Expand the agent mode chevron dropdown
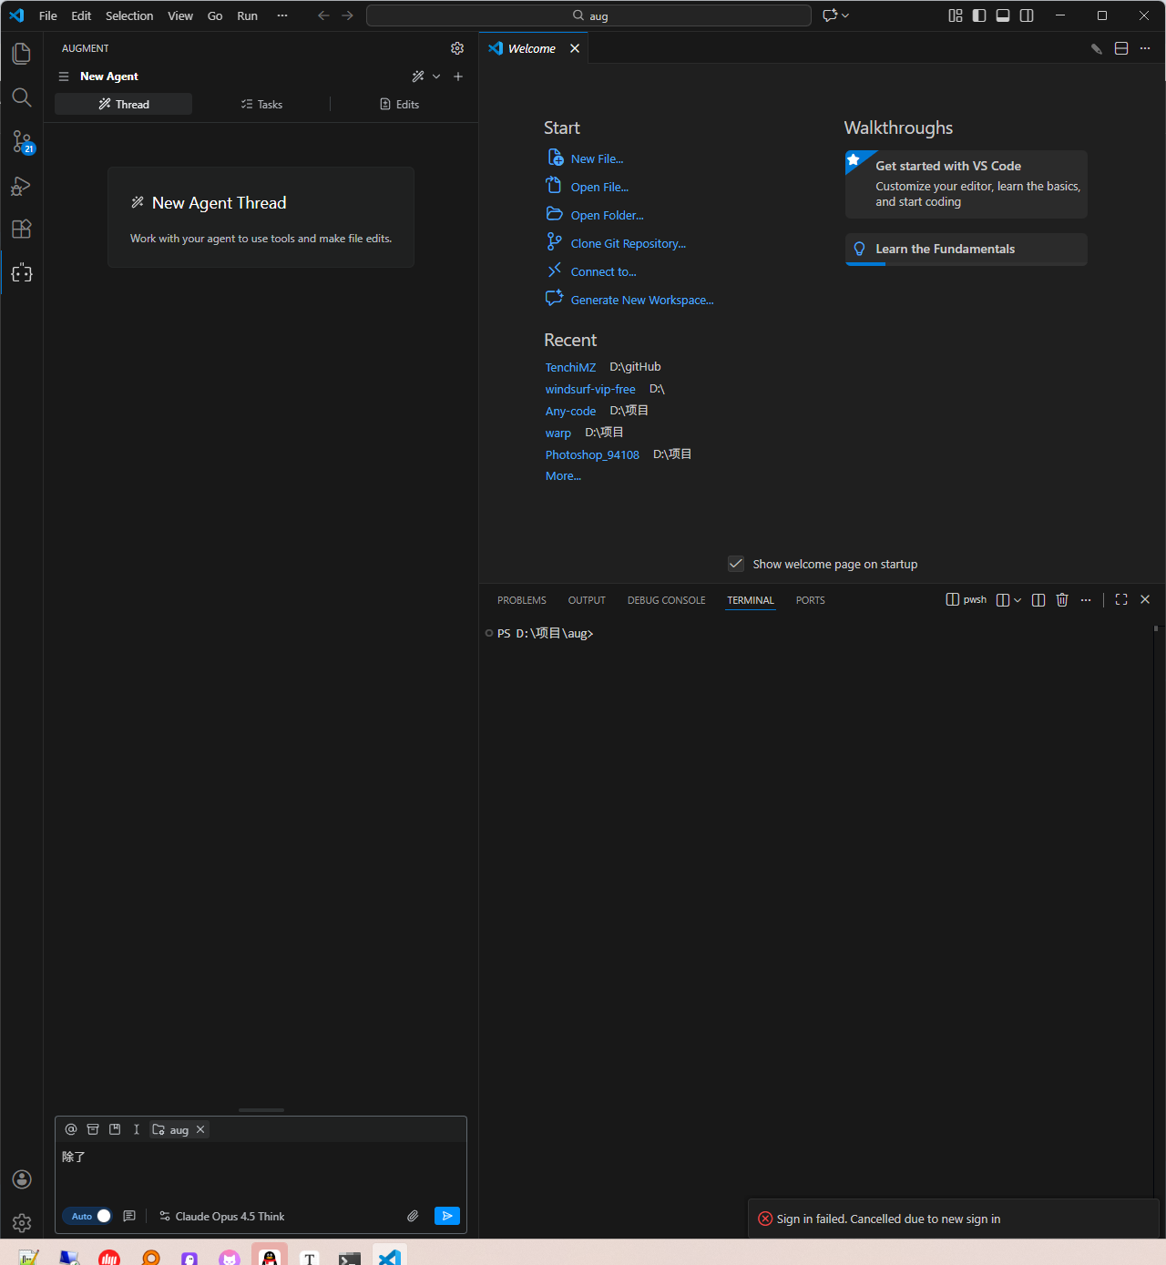Image resolution: width=1166 pixels, height=1265 pixels. (436, 77)
